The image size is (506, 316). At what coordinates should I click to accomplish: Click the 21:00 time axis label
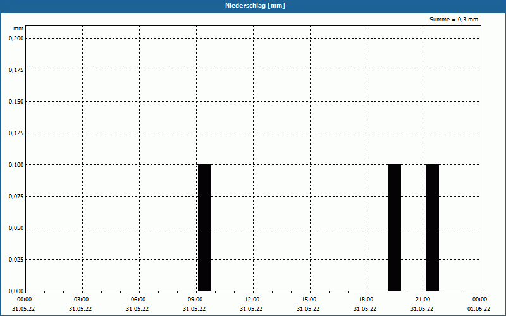click(x=423, y=300)
